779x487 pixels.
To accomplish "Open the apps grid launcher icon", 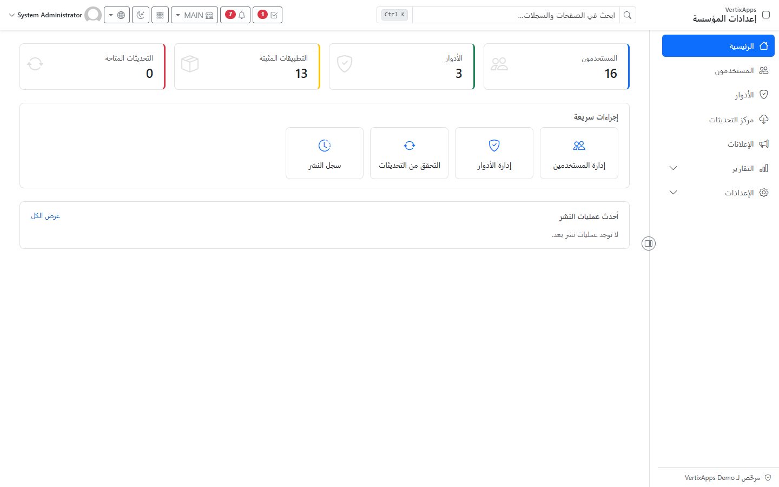I will (x=160, y=15).
